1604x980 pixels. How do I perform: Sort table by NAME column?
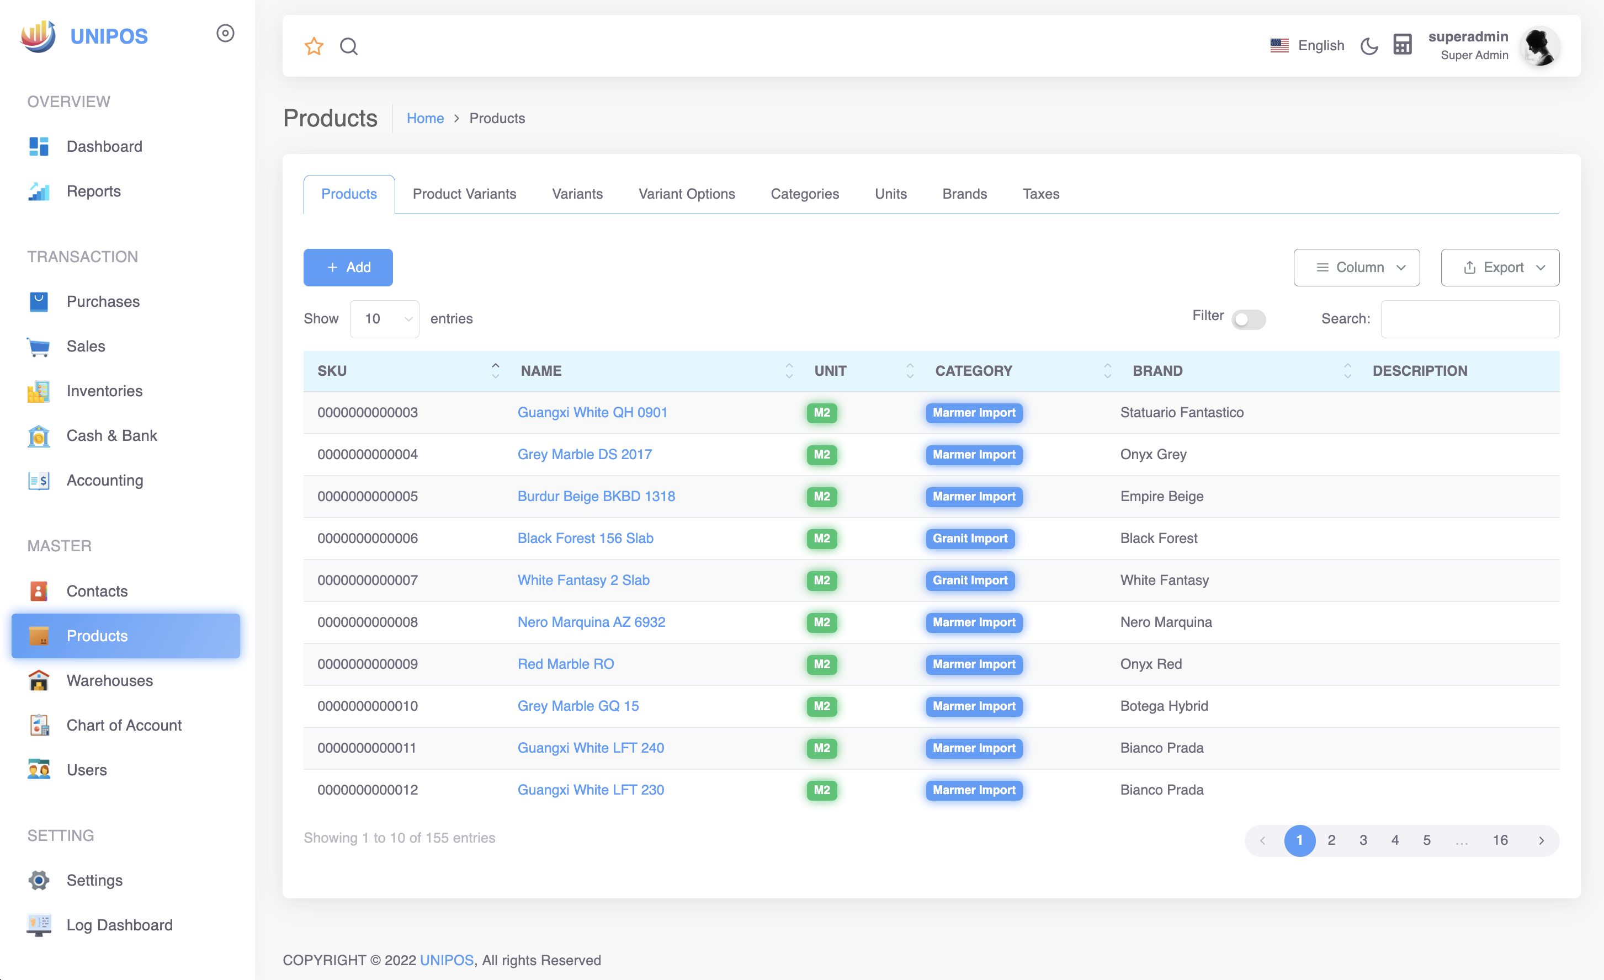pyautogui.click(x=654, y=371)
